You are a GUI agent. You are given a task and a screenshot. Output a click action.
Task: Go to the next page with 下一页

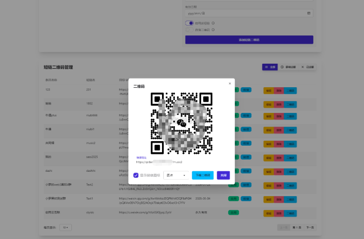tap(310, 227)
